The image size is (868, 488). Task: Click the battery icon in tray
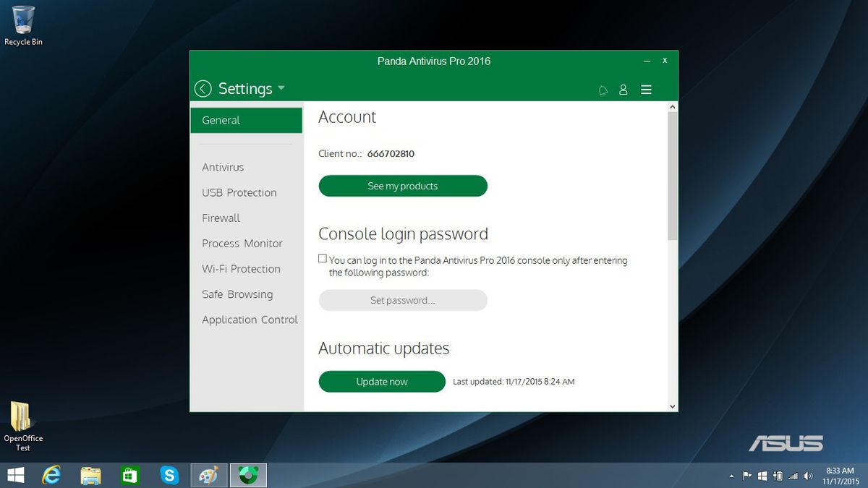[x=778, y=476]
